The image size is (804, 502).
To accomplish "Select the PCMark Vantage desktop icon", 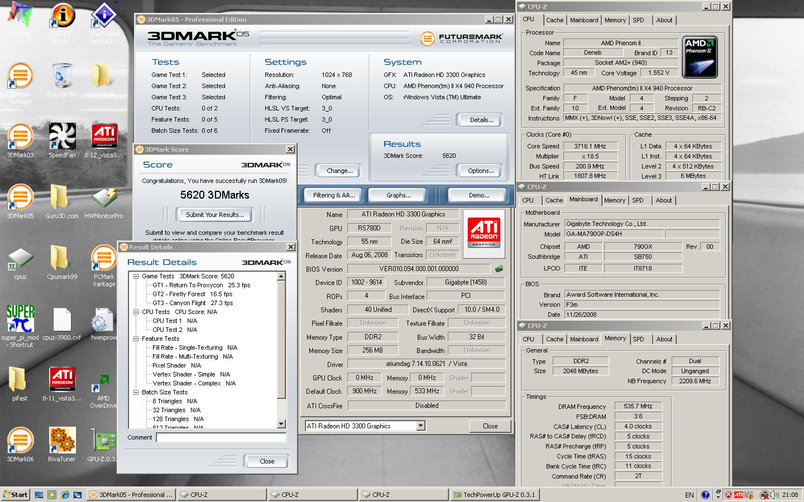I will 104,266.
